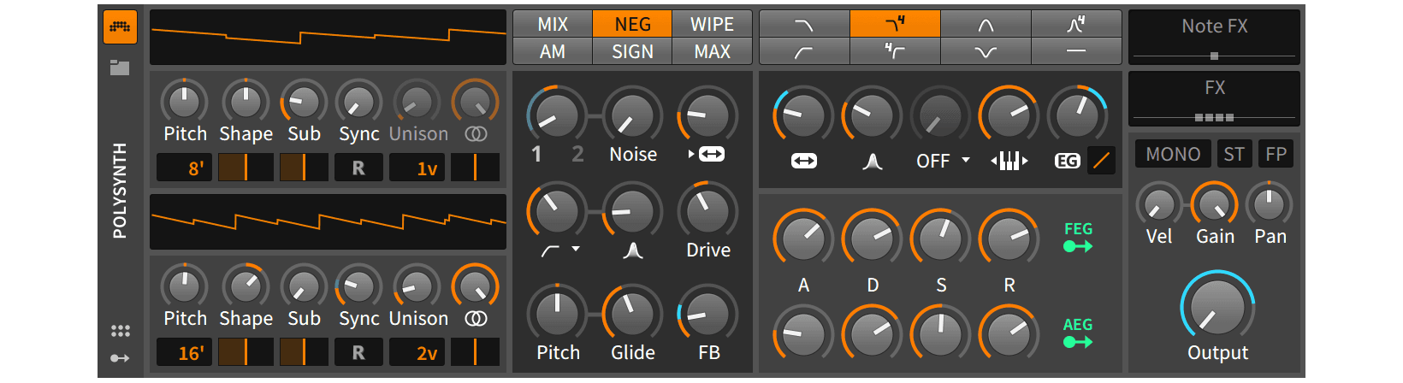The width and height of the screenshot is (1403, 383).
Task: Click the orange Polysynth device icon
Action: point(120,27)
